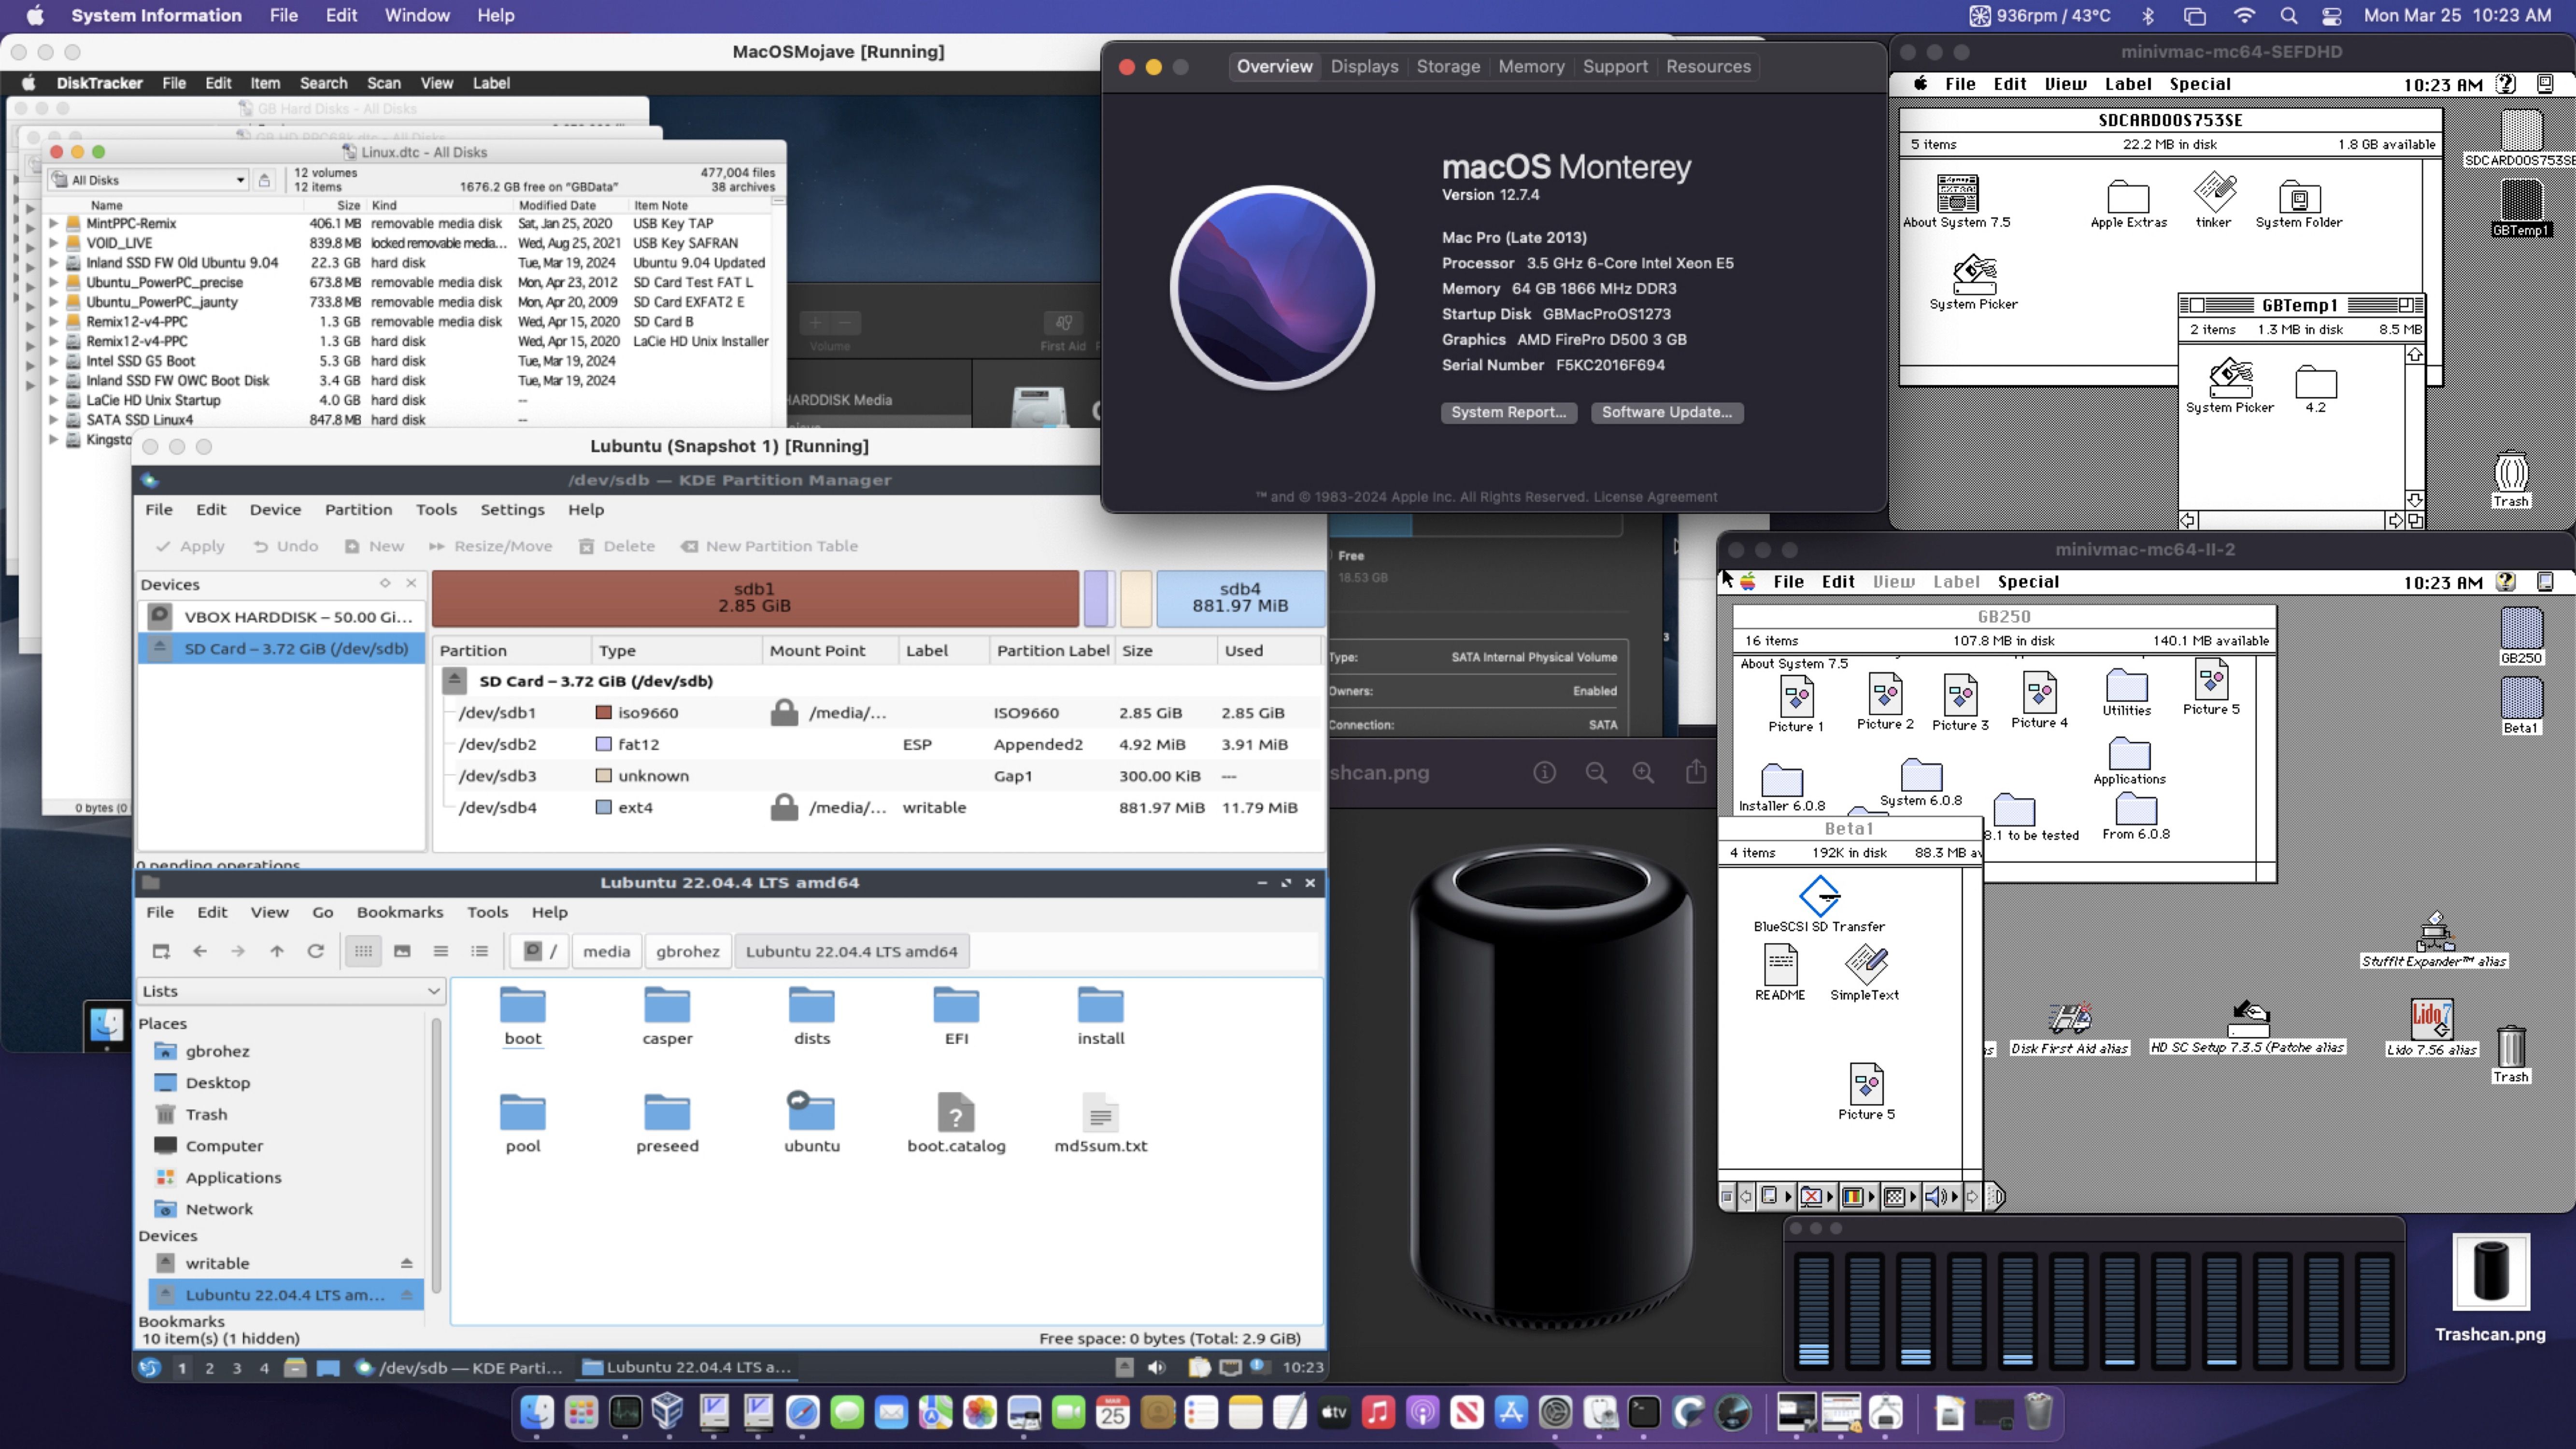Select sdb4 partition bar in graph
This screenshot has width=2576, height=1449.
click(1240, 598)
